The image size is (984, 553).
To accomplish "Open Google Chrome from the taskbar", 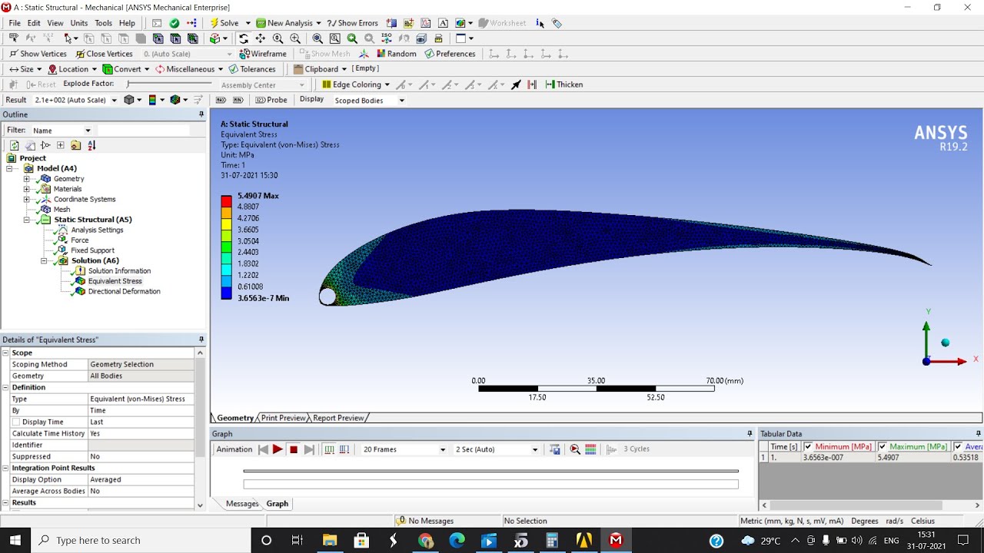I will [x=425, y=541].
